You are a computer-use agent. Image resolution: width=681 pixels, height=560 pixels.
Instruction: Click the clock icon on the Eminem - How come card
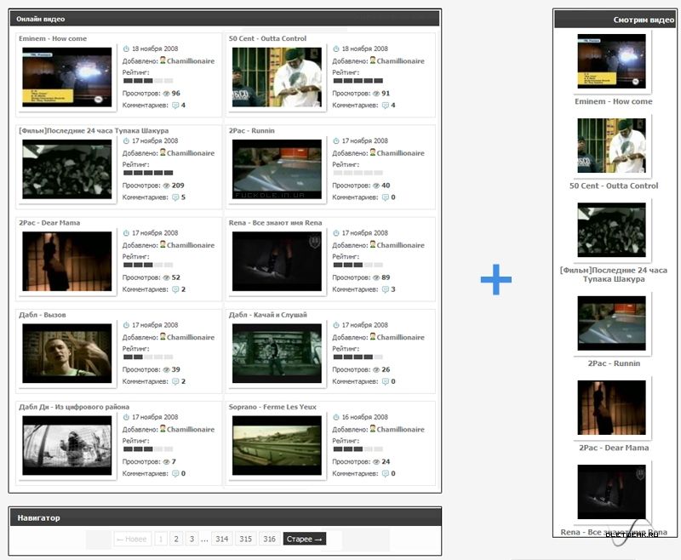point(126,49)
